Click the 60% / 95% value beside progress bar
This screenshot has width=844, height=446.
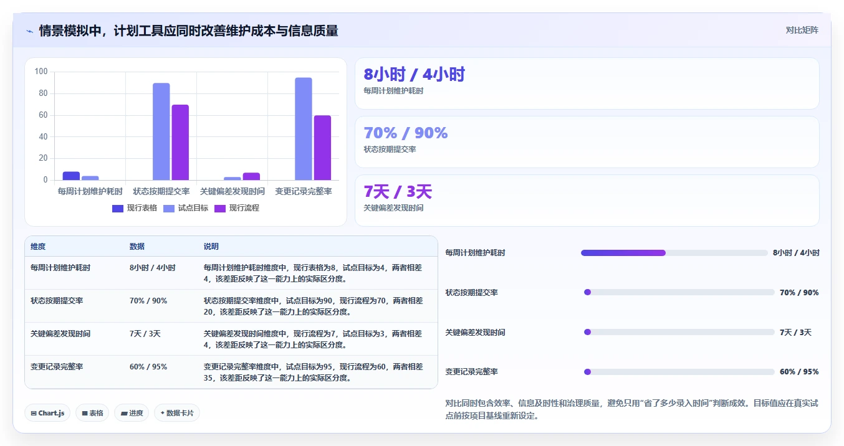click(799, 372)
